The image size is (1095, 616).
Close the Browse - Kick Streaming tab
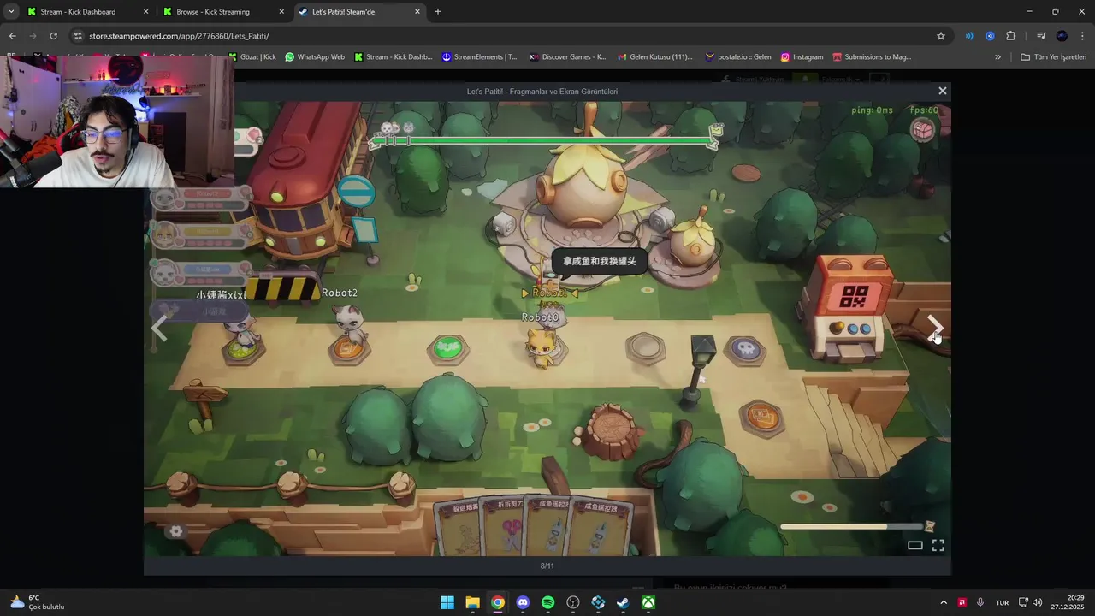pos(281,12)
